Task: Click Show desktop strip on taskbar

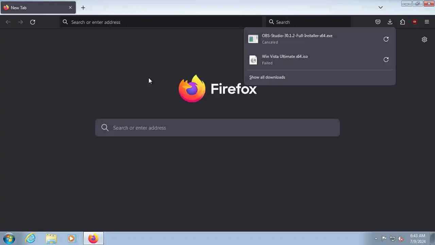Action: [x=432, y=238]
